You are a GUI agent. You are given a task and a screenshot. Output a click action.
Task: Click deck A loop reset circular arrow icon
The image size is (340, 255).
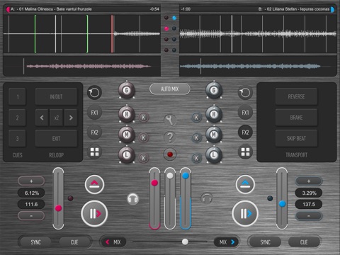click(94, 92)
